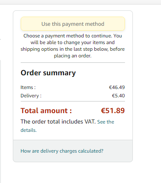Select the Delivery cost €5.40
Viewport: 161px width, 183px height.
tap(118, 96)
